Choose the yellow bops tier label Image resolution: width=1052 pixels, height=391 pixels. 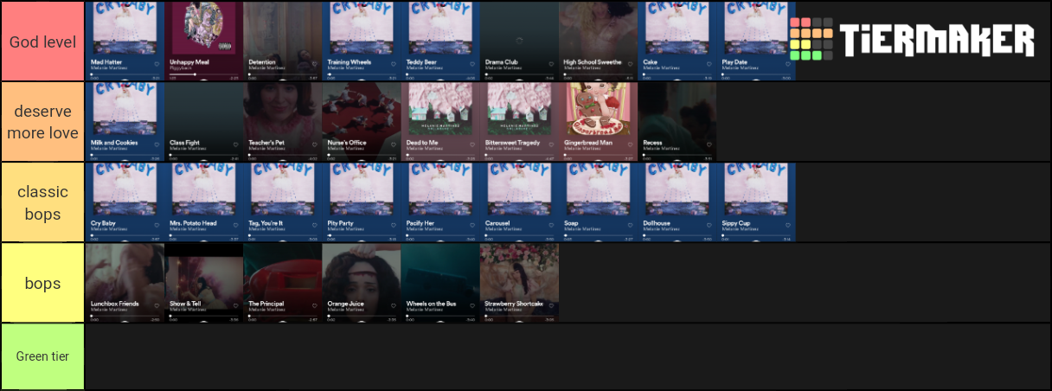pos(42,283)
